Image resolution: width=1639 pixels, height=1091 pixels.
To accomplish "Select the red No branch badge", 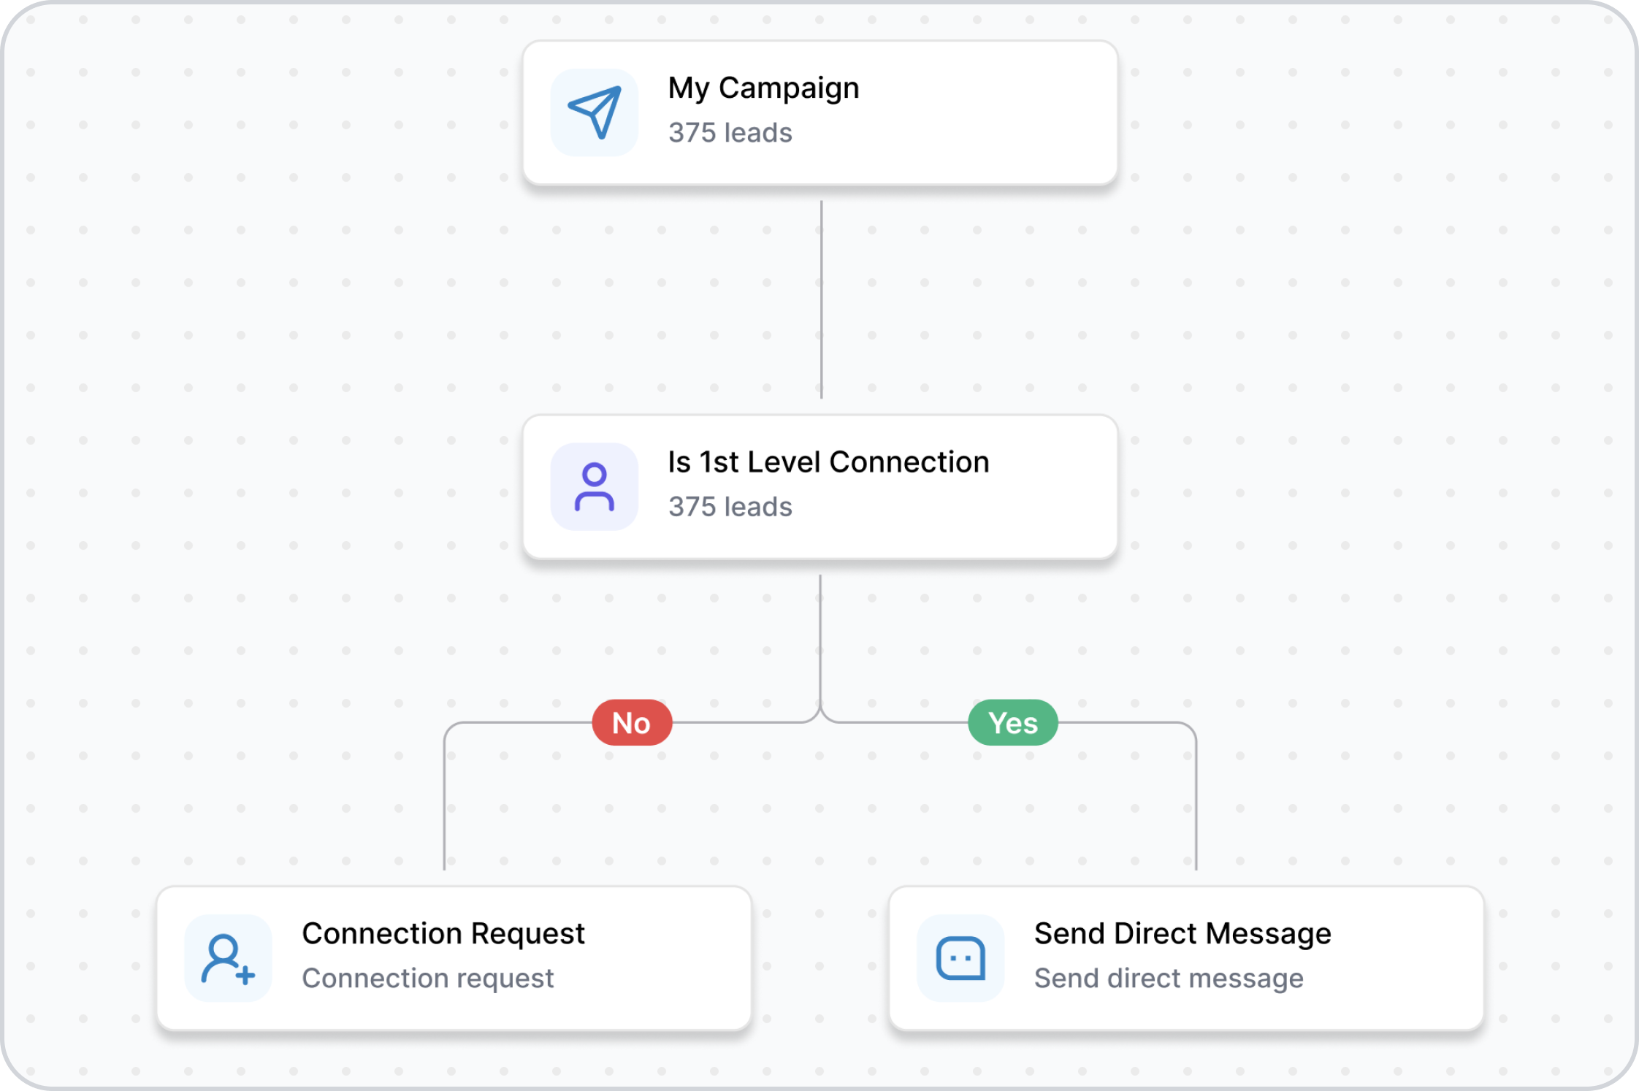I will coord(632,723).
